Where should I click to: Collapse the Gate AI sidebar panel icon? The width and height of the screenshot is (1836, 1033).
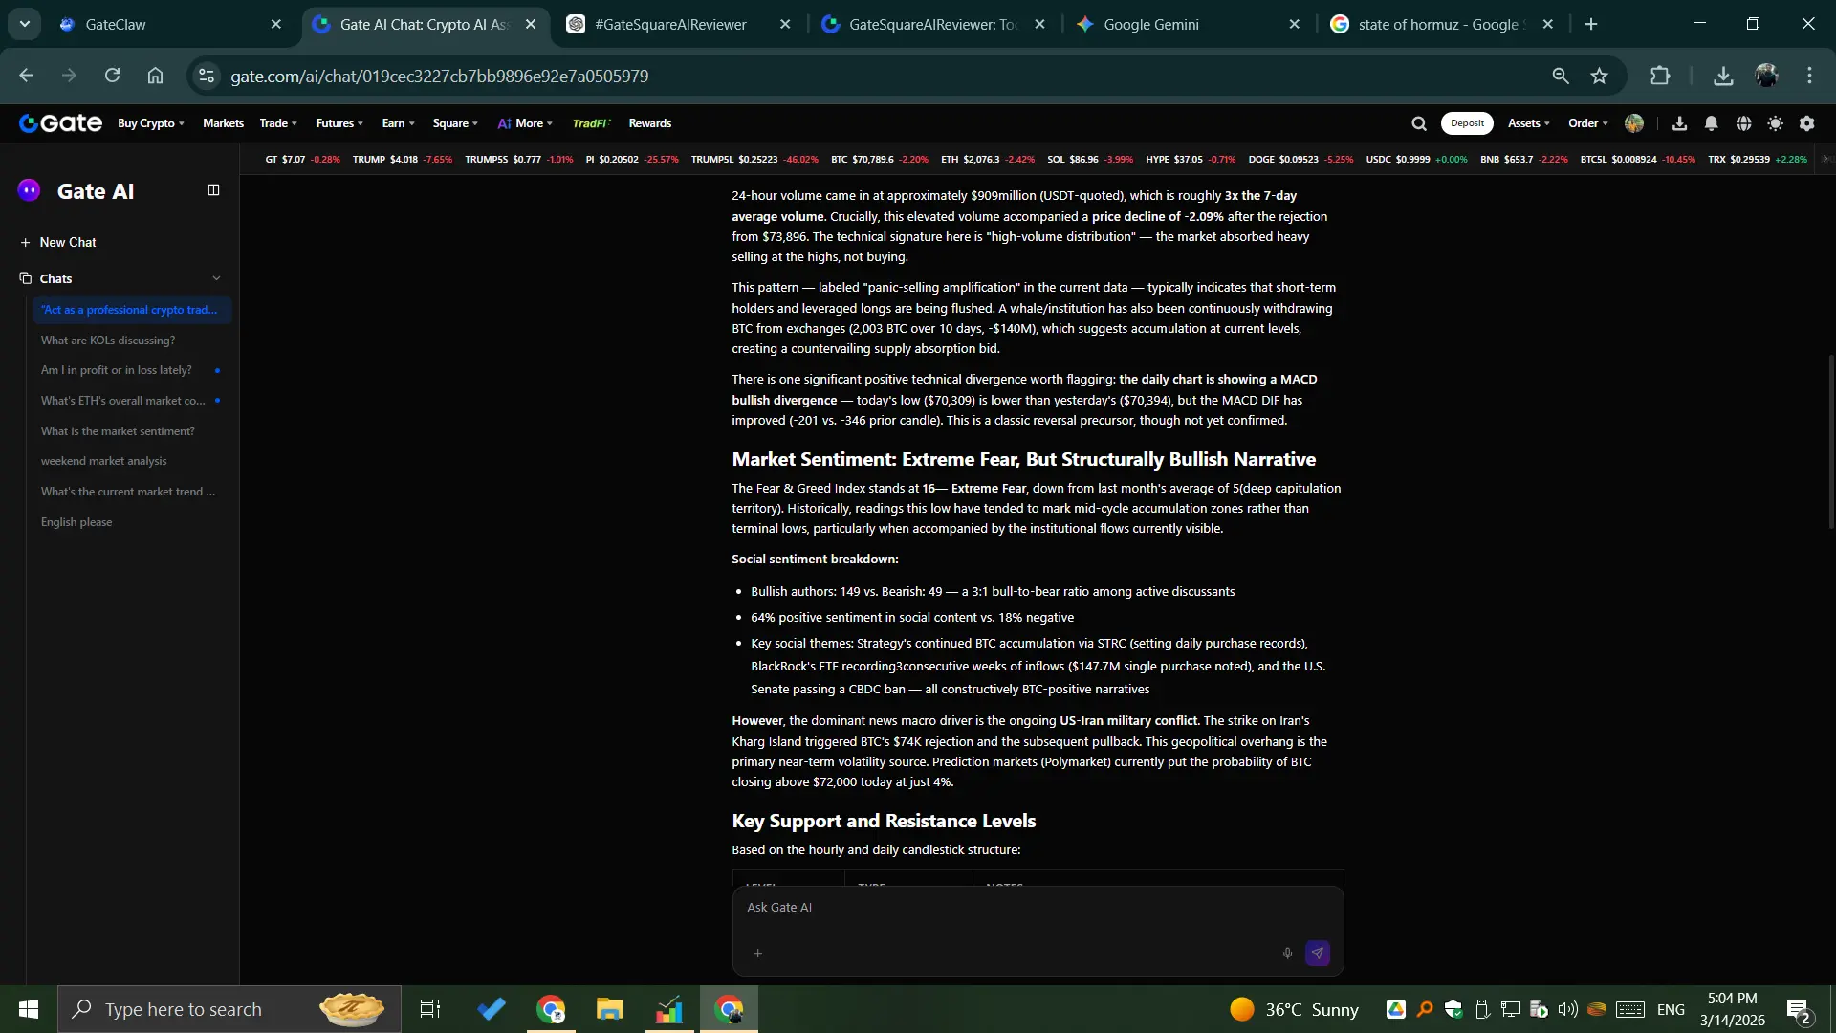(x=213, y=190)
